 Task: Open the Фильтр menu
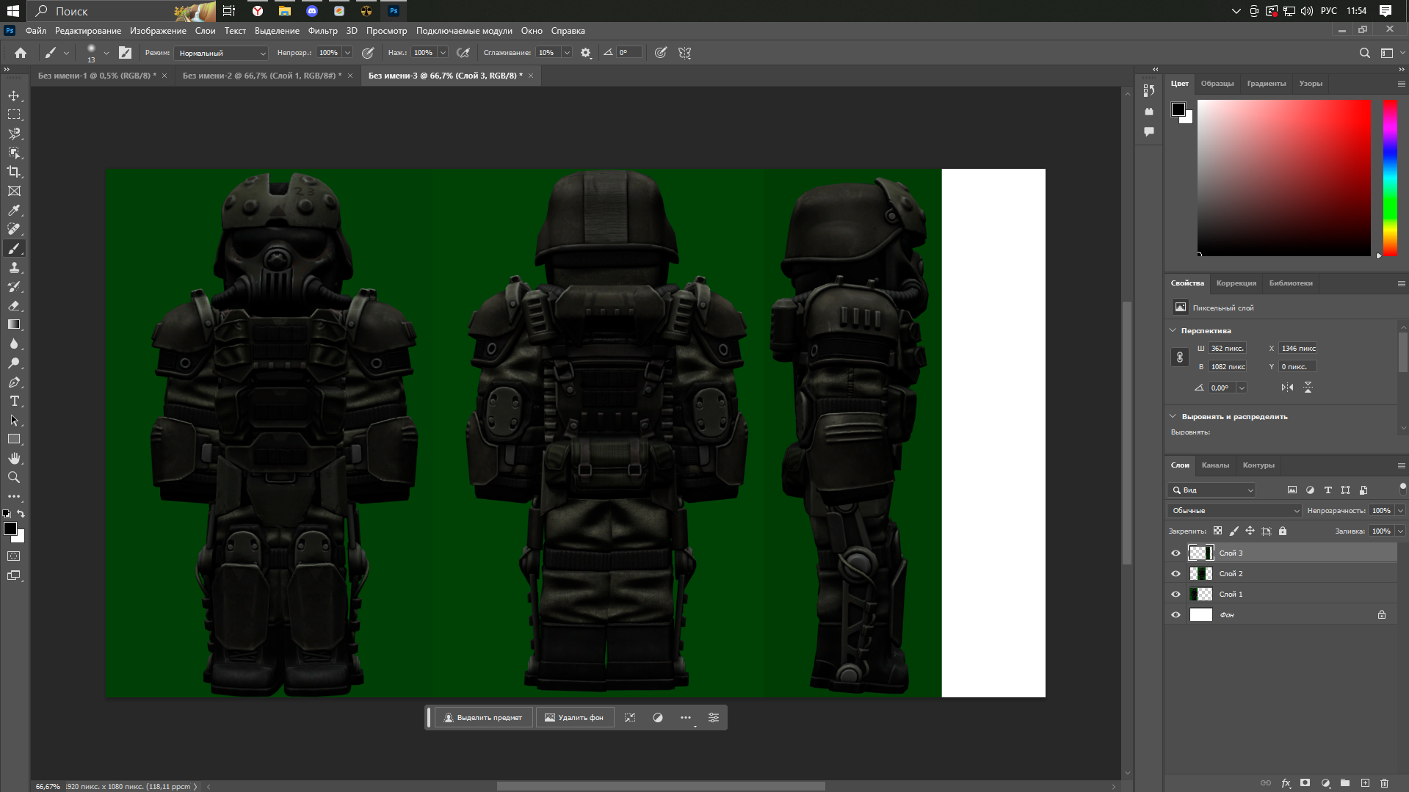pyautogui.click(x=322, y=31)
